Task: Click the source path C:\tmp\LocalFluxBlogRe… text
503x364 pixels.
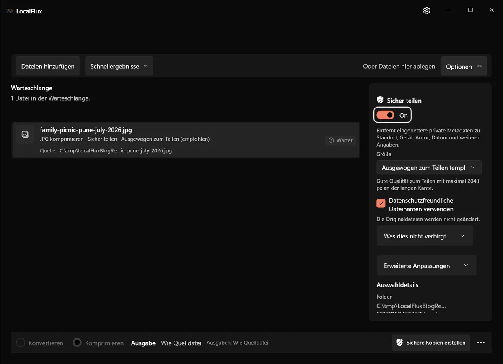Action: pos(116,150)
